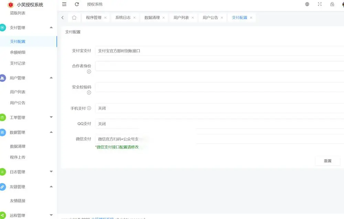Image resolution: width=344 pixels, height=219 pixels.
Task: Click the lock screen icon
Action: (332, 4)
